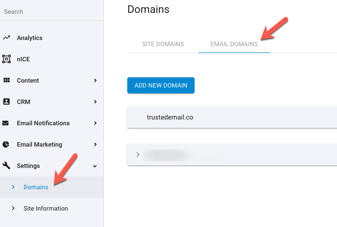Click into the Search field
The height and width of the screenshot is (227, 337).
[x=52, y=12]
